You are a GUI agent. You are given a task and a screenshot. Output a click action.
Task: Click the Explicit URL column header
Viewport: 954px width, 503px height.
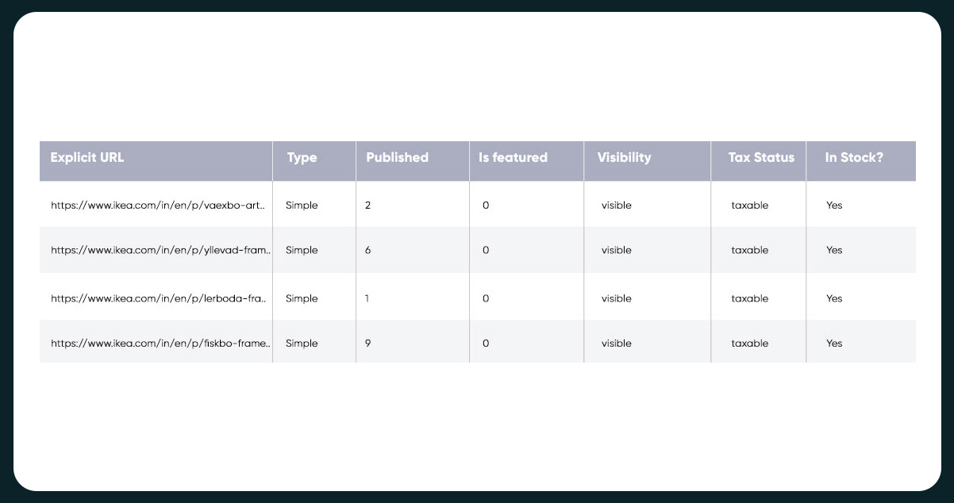pos(87,157)
